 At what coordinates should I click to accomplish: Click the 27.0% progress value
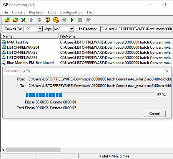[161, 95]
